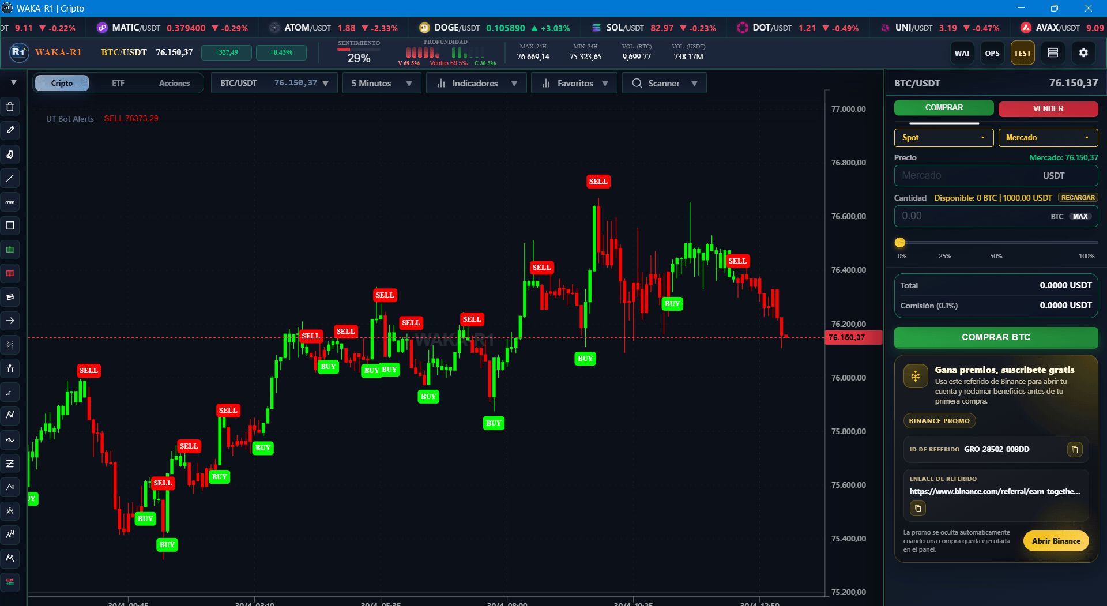
Task: Open the Indicadores dropdown
Action: [x=476, y=83]
